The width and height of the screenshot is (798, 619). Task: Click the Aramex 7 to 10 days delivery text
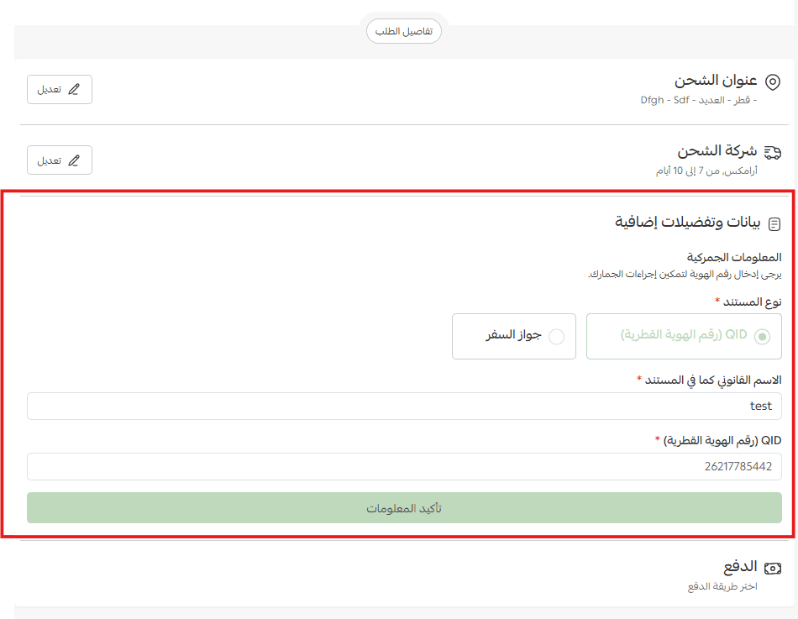(x=706, y=170)
